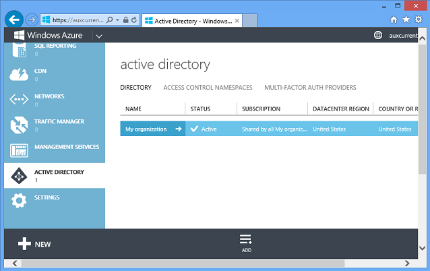Click the horizontal scrollbar thumb
430x271 pixels.
click(x=183, y=264)
